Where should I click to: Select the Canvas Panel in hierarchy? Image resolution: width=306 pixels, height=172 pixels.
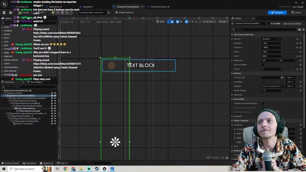15,93
